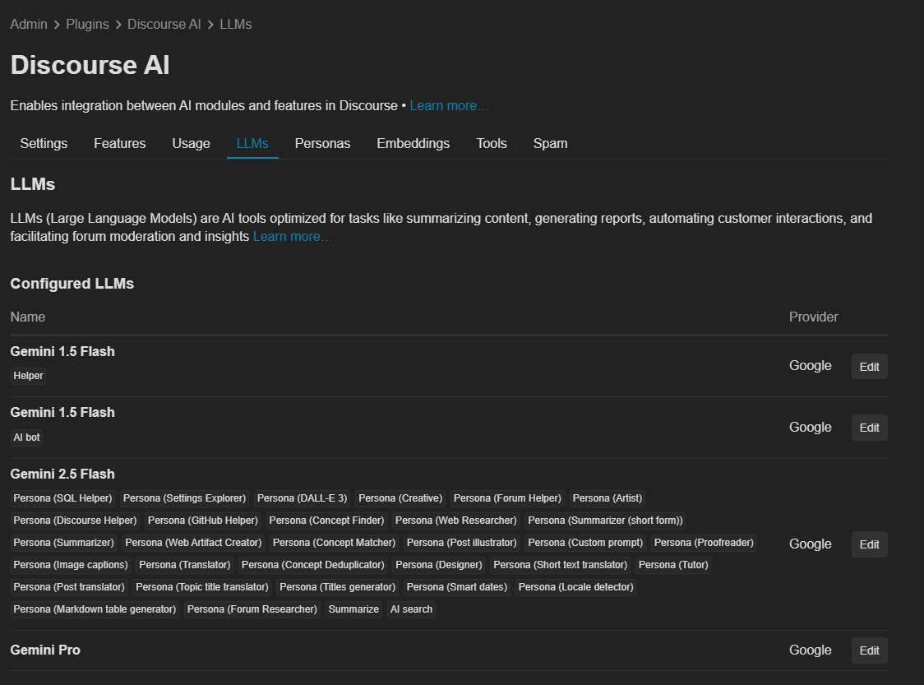The height and width of the screenshot is (685, 924).
Task: Click the Persona (Discourse Helper) tag
Action: pos(75,521)
